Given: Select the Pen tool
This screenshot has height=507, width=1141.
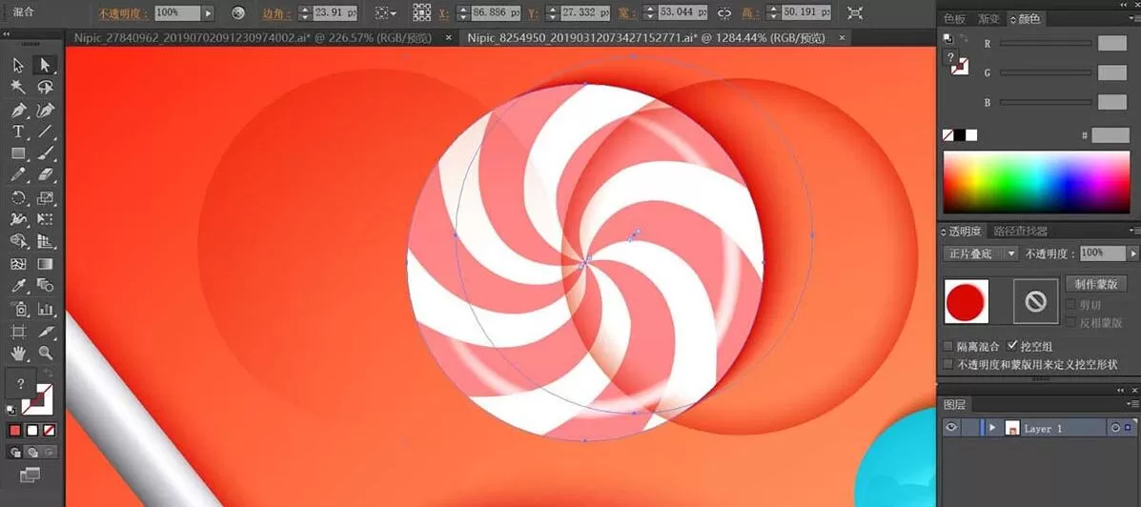Looking at the screenshot, I should 18,110.
